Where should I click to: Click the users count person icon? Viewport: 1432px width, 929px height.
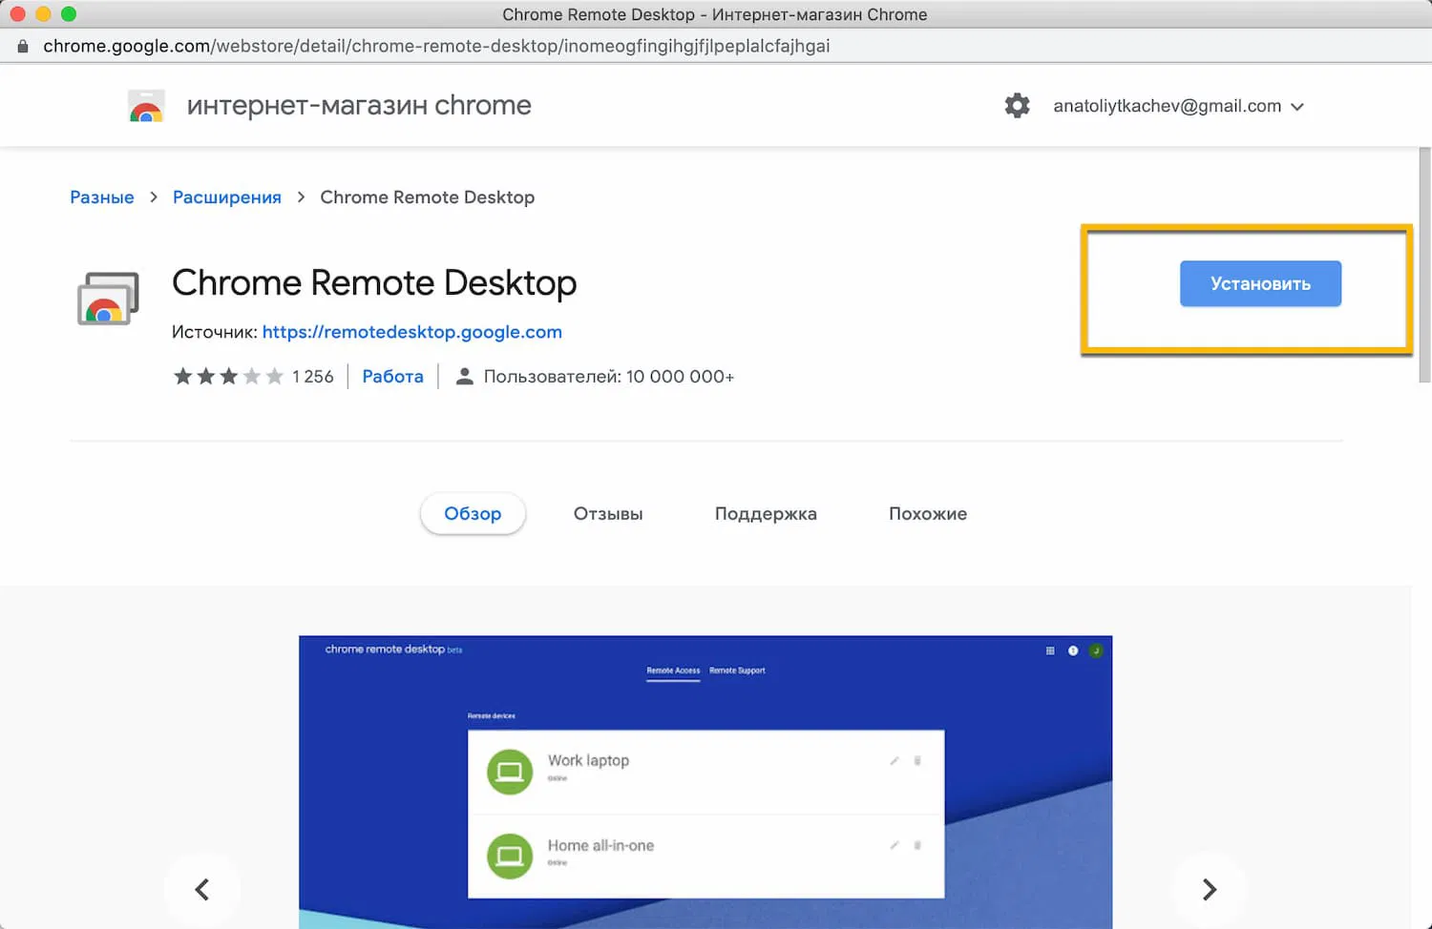point(465,377)
